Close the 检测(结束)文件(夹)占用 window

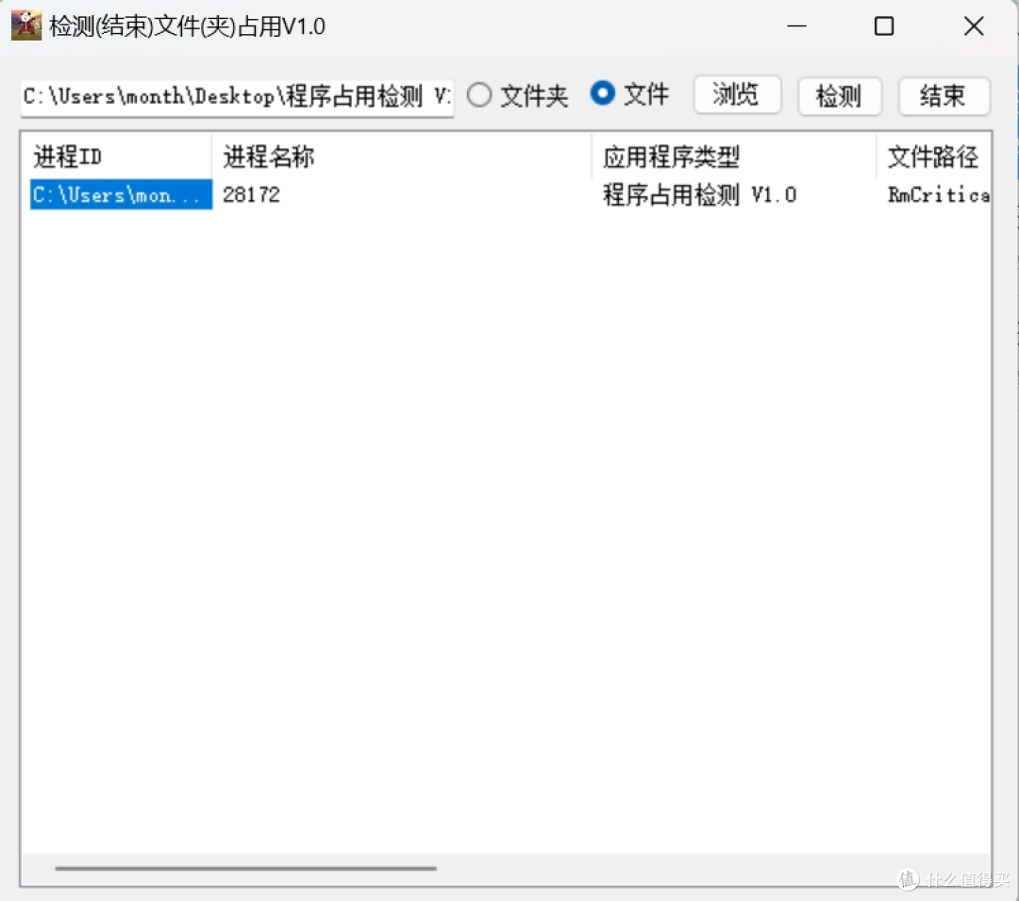[974, 26]
